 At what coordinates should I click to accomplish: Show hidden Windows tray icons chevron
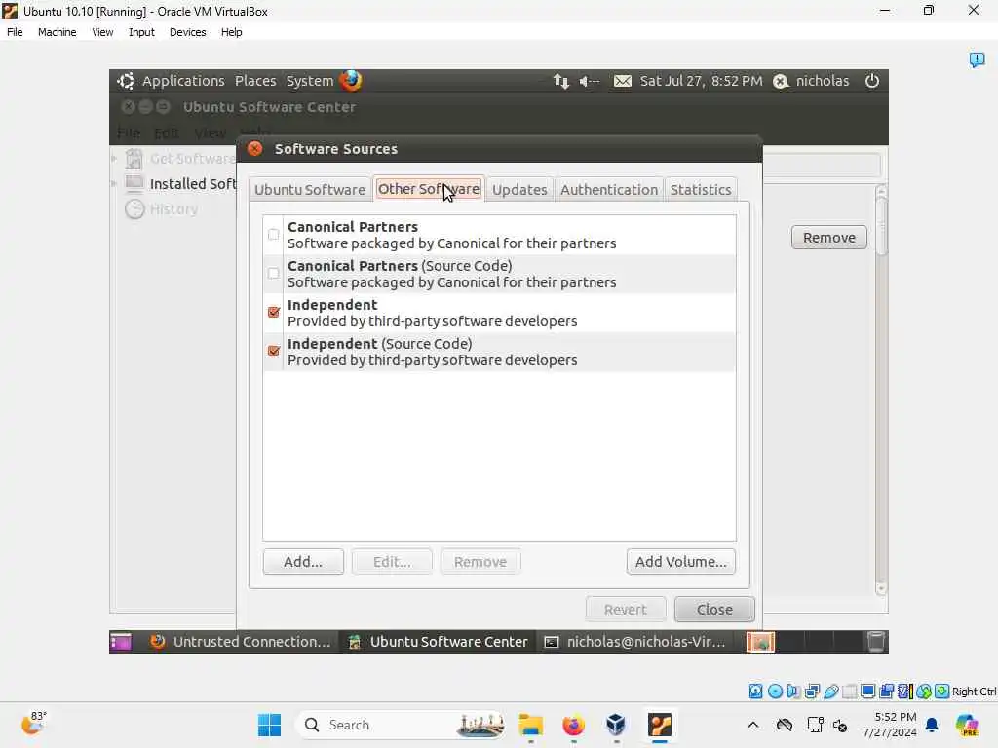click(753, 725)
